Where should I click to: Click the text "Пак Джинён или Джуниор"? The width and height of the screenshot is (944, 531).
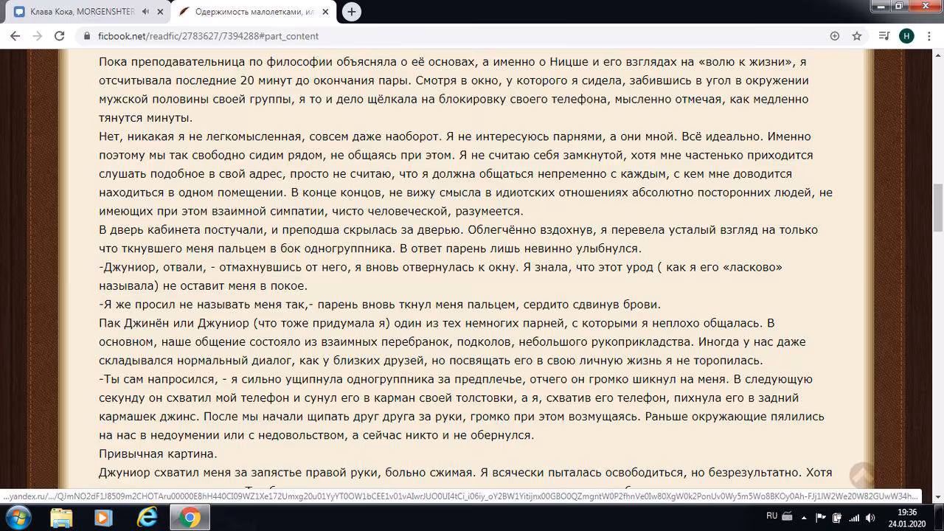point(173,323)
